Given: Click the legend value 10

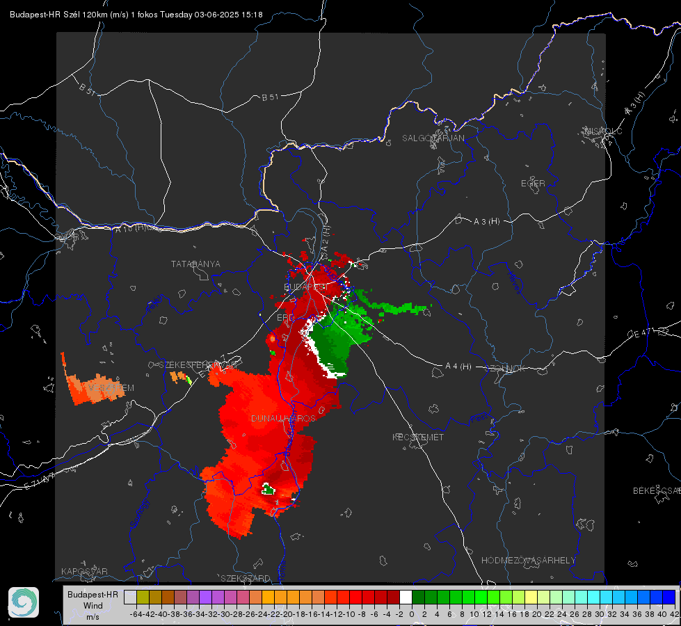Looking at the screenshot, I should pyautogui.click(x=474, y=614).
